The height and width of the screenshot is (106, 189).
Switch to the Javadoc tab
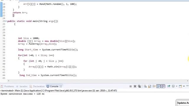point(22,86)
